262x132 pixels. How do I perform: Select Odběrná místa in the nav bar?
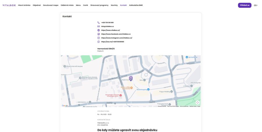[x=67, y=5]
